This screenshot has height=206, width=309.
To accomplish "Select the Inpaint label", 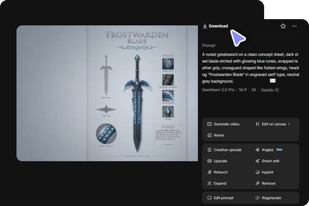I will point(267,172).
